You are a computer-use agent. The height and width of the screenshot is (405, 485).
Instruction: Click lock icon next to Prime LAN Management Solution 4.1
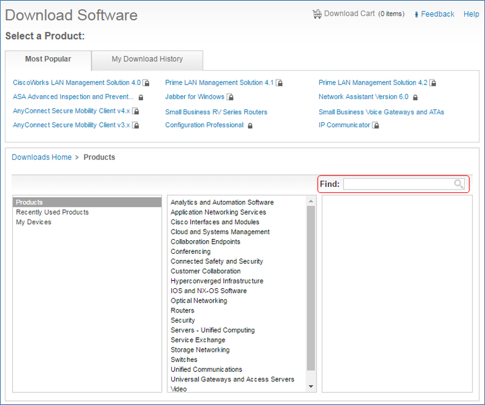(x=279, y=82)
